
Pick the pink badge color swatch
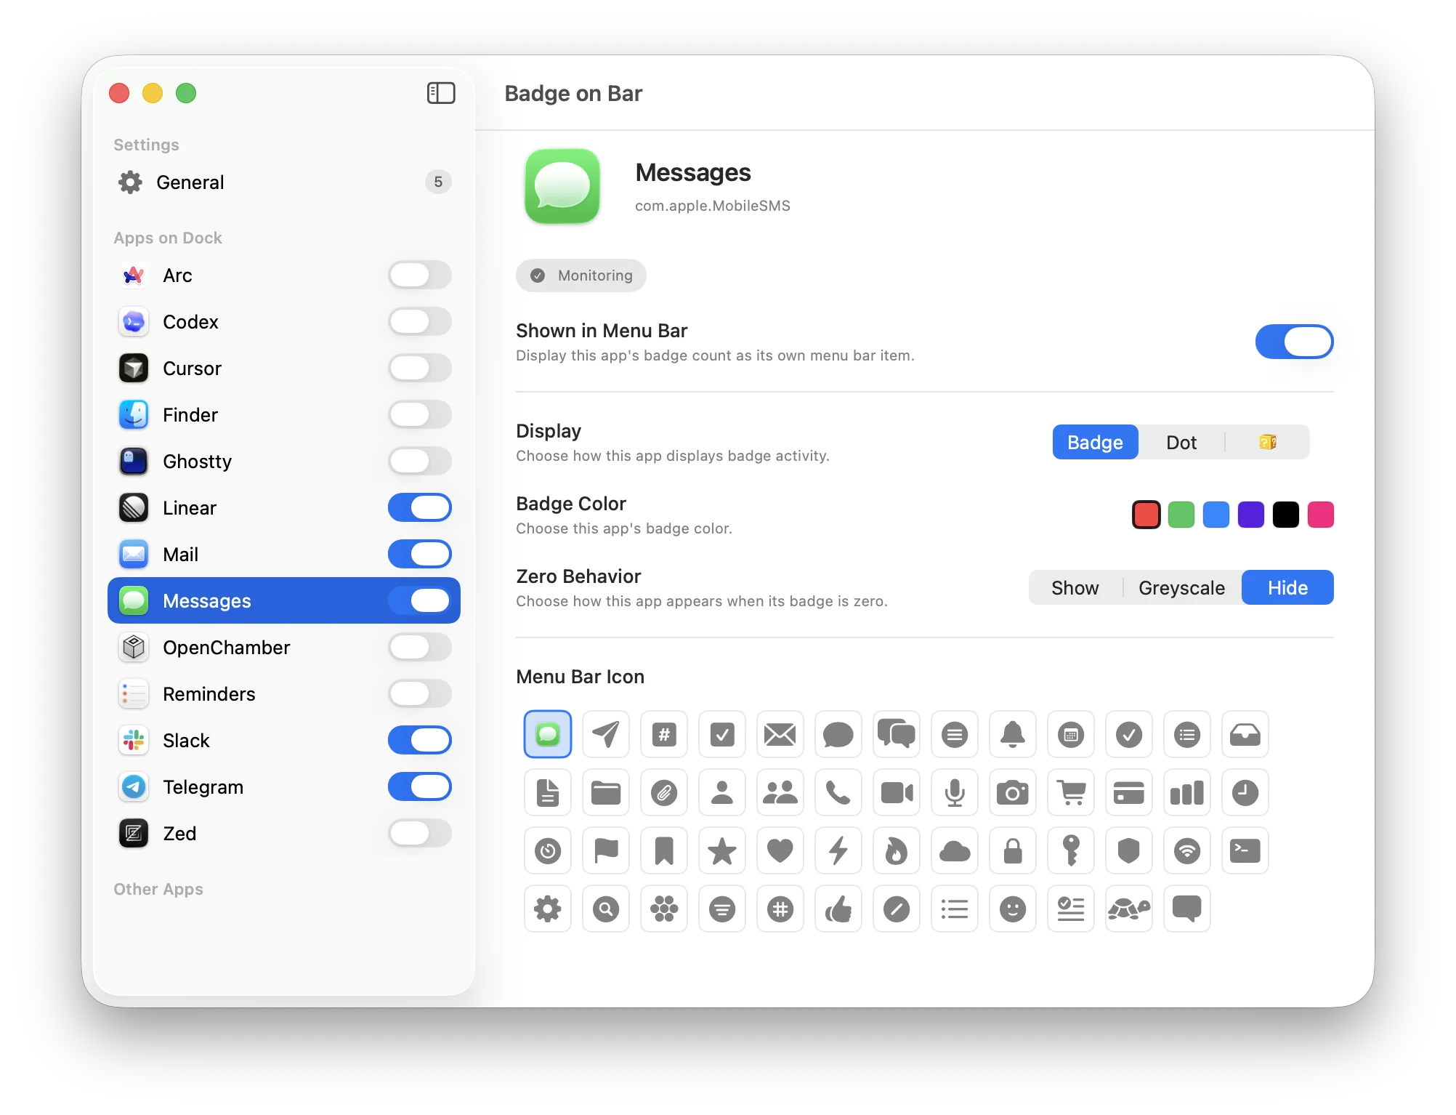click(x=1321, y=515)
